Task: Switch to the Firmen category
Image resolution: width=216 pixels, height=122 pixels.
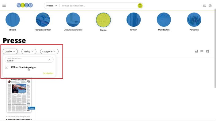Action: 134,20
